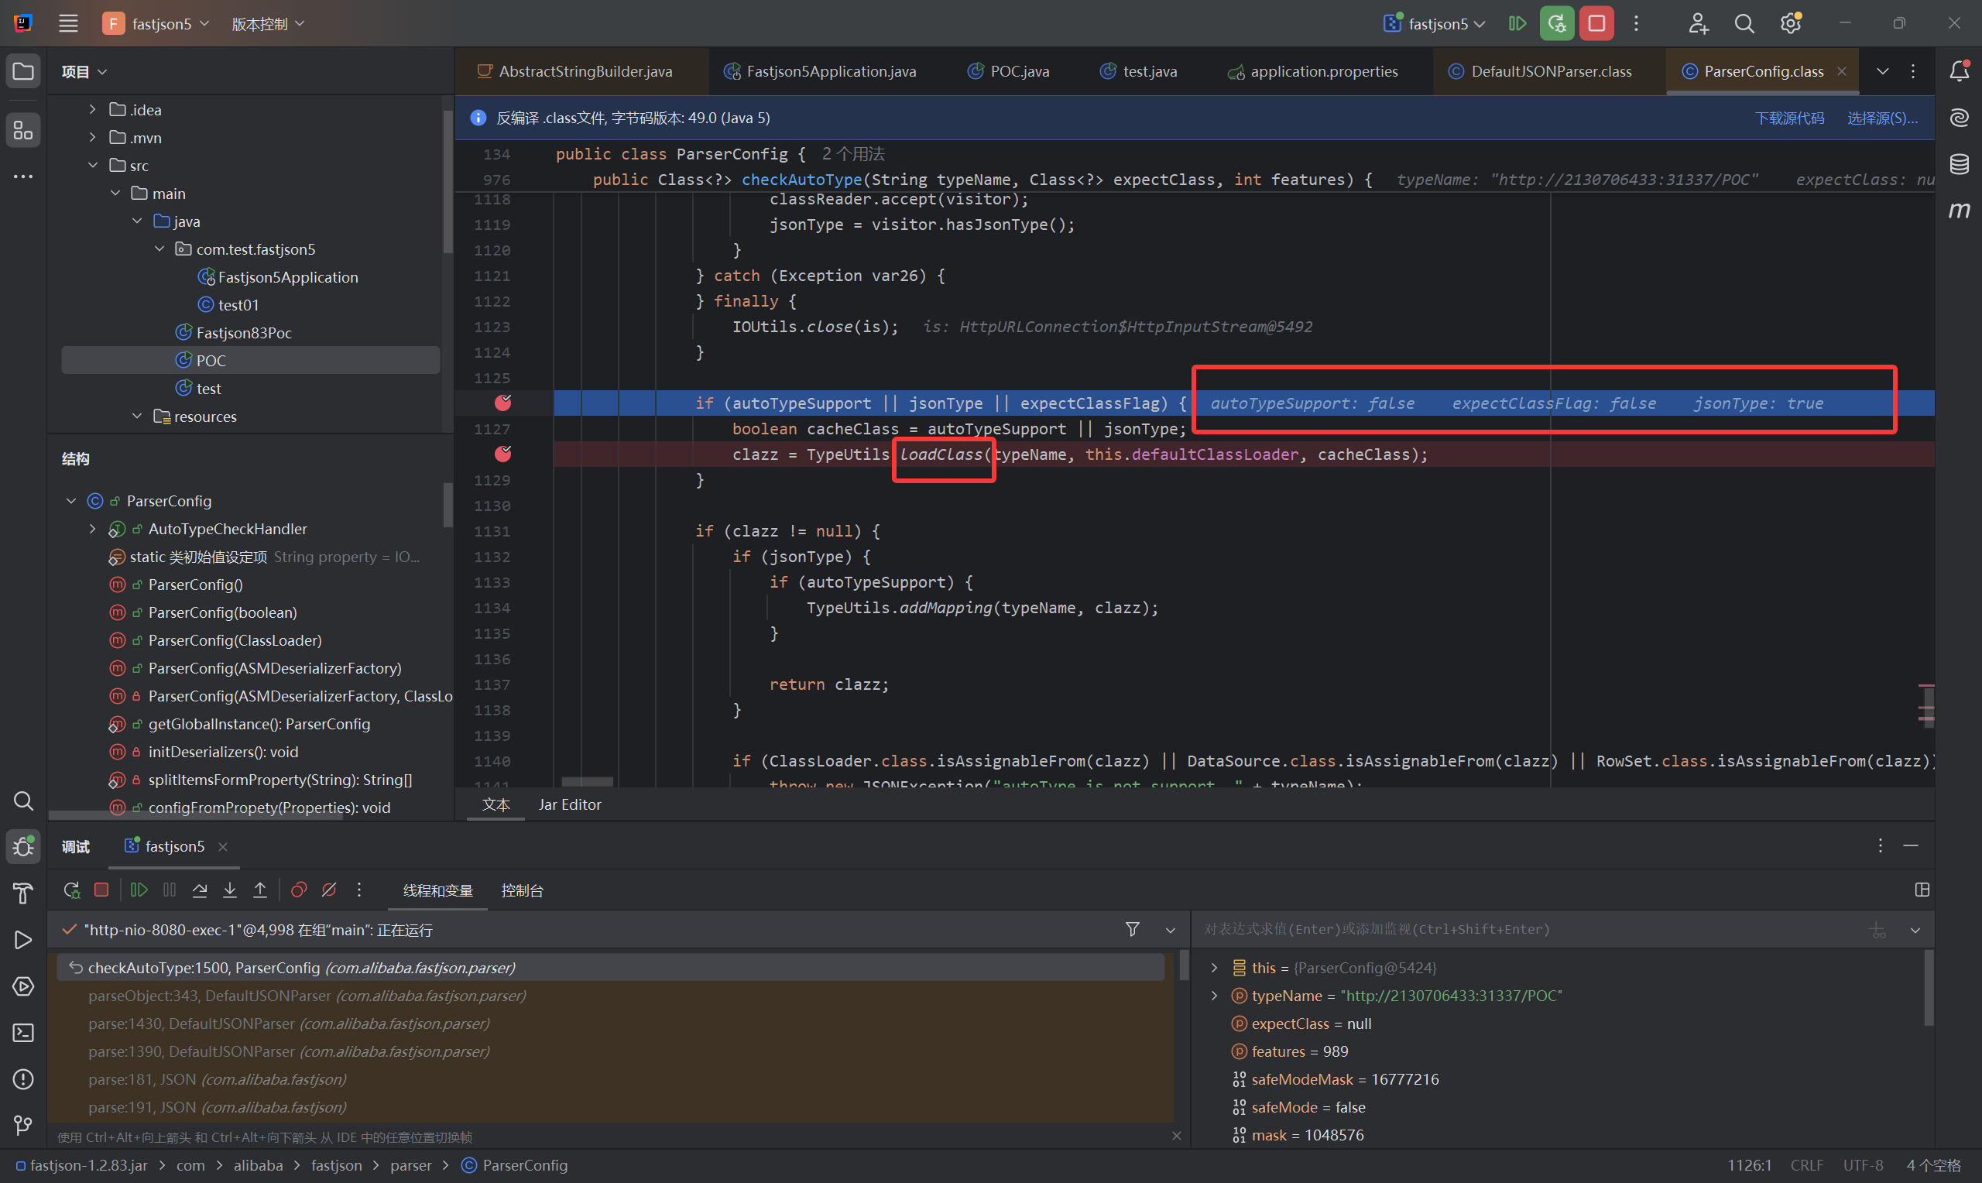Filter debugger frames with funnel icon
Screen dimensions: 1982x1183
(x=1133, y=930)
